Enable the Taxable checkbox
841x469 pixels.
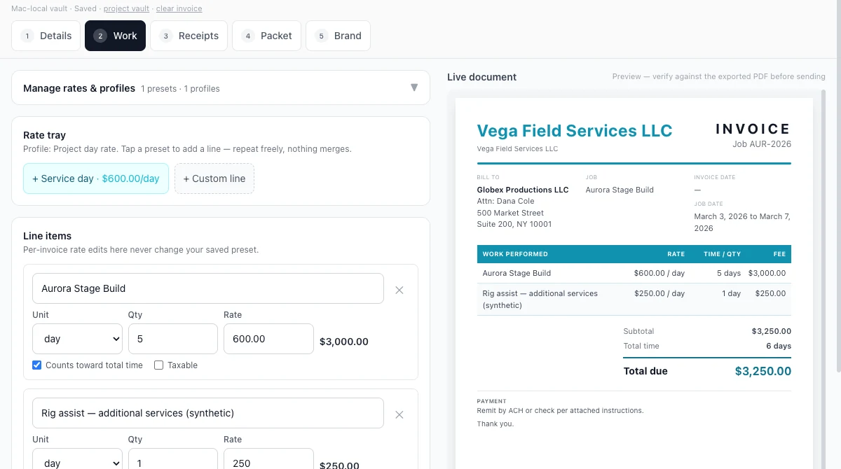158,365
